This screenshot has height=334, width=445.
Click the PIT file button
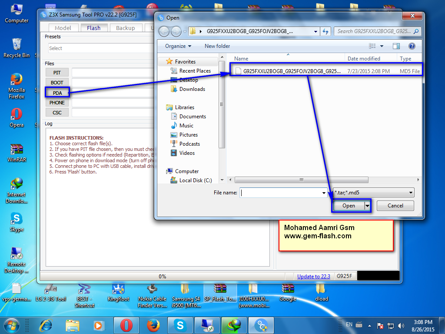[57, 73]
